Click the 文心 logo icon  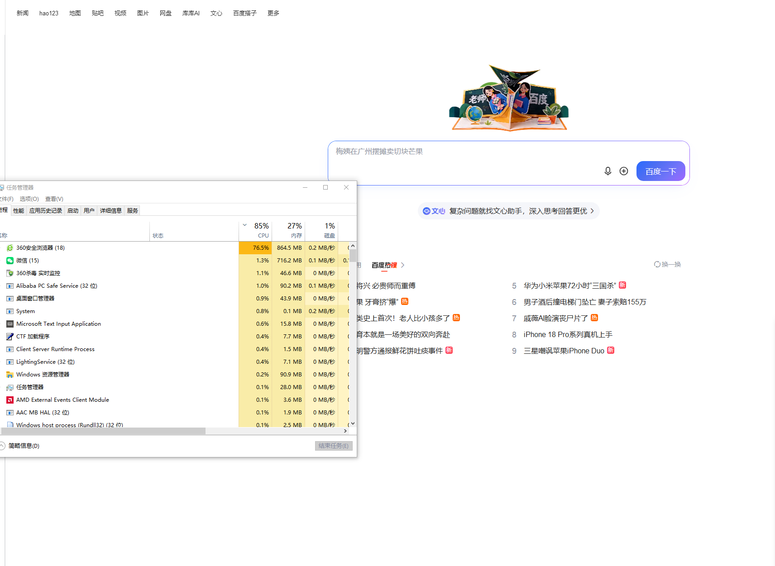pos(426,211)
